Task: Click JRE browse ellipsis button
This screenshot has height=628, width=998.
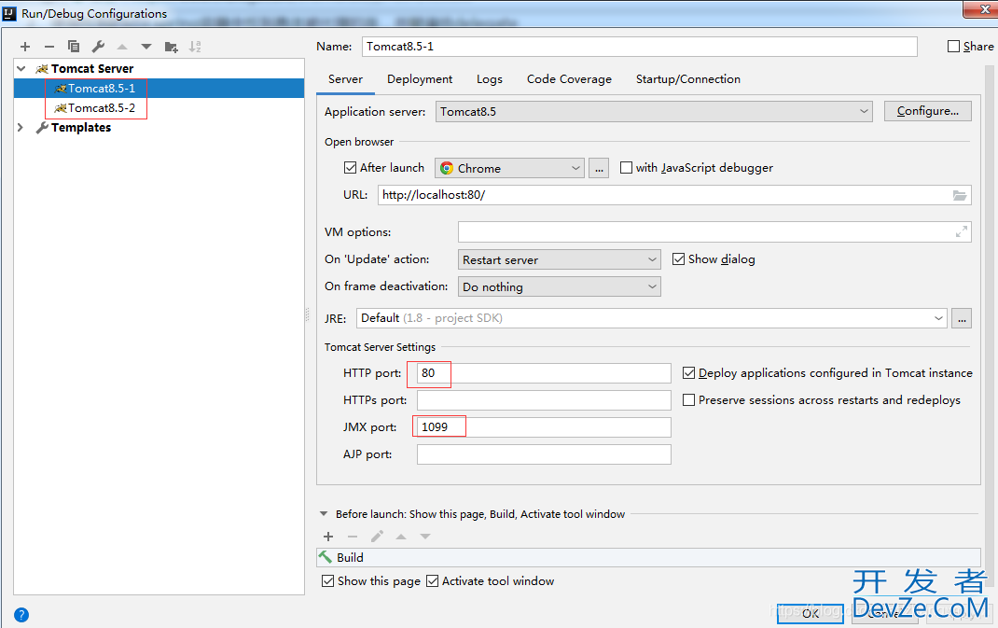Action: [962, 318]
